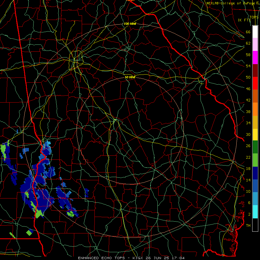Click the legend value '10'
The width and height of the screenshot is (260, 260).
pyautogui.click(x=248, y=192)
